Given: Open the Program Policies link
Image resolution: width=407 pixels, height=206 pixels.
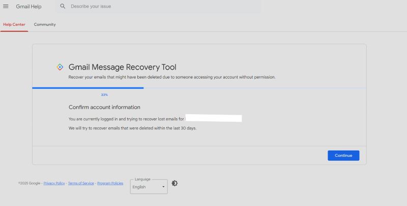Looking at the screenshot, I should (110, 183).
